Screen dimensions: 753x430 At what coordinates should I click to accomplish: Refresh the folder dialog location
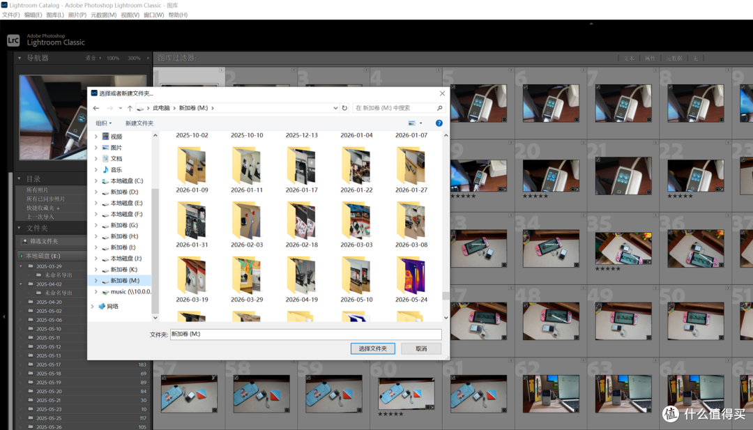344,108
